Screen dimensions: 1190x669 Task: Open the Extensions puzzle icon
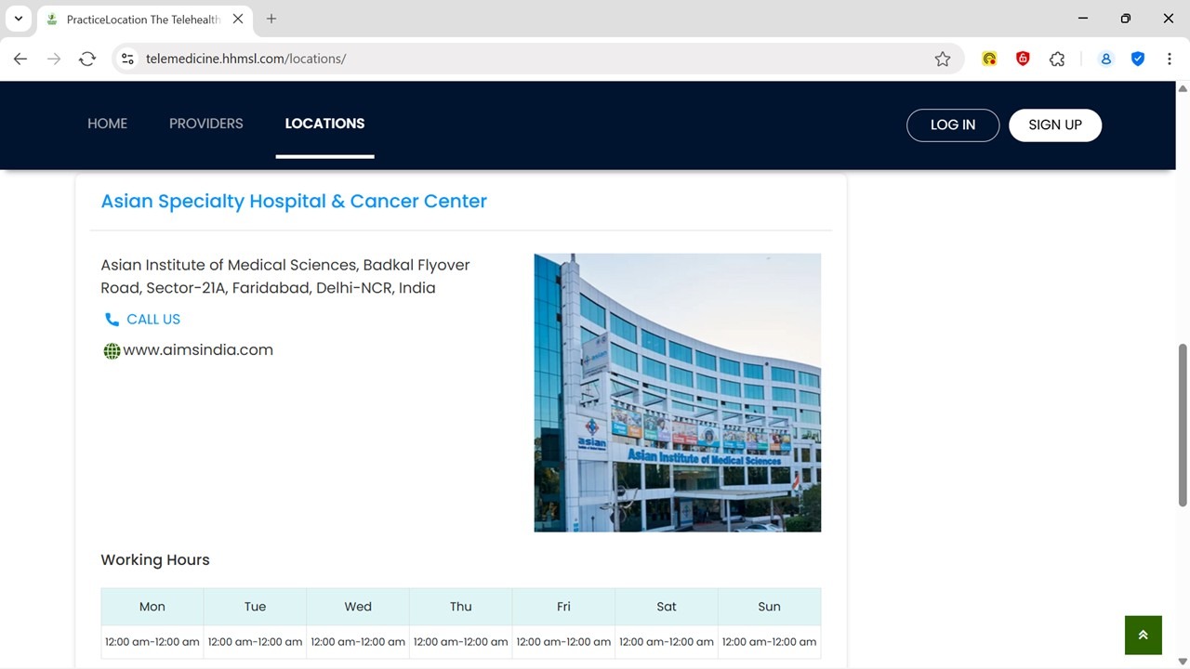1057,59
